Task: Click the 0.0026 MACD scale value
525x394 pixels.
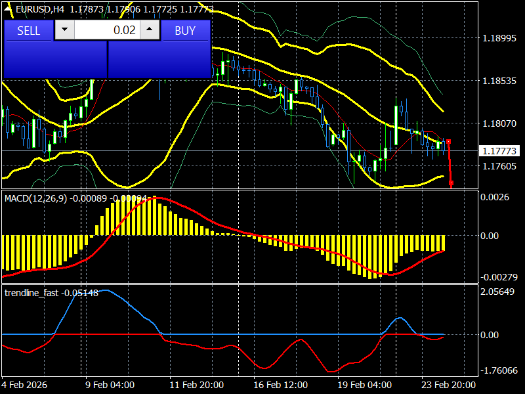Action: click(x=495, y=197)
